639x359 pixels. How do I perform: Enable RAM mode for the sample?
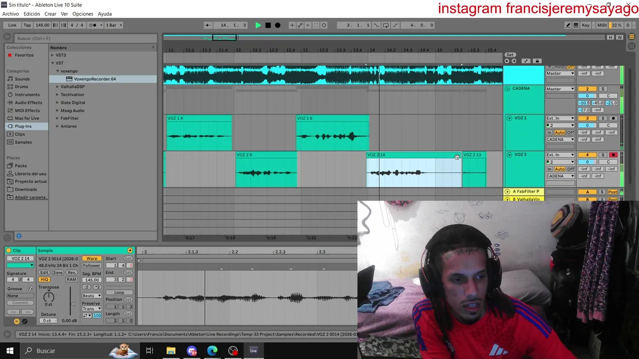pos(71,280)
